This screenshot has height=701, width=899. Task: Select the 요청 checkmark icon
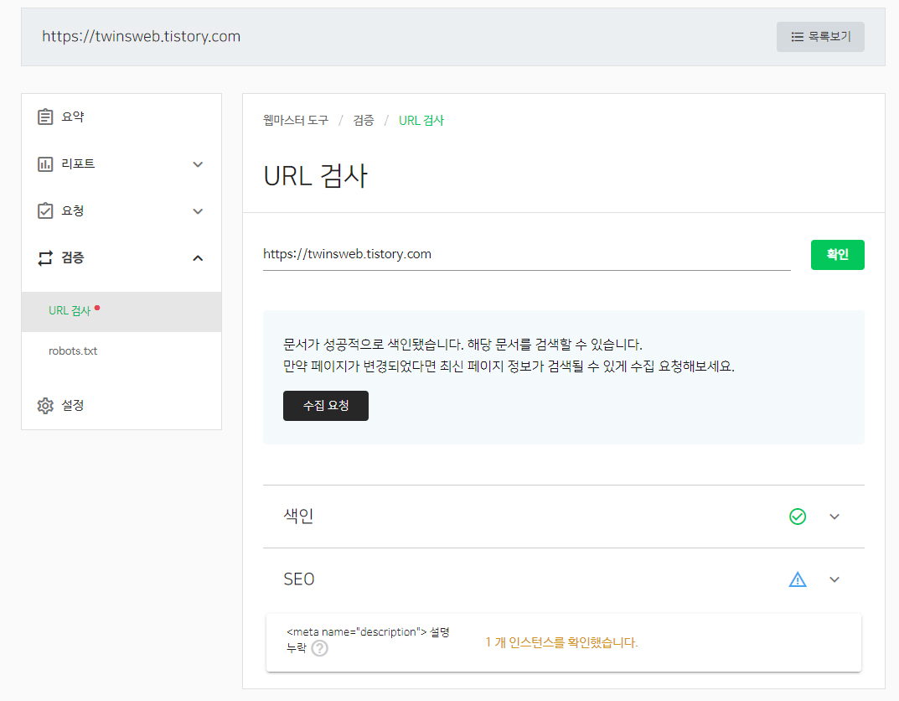point(45,210)
